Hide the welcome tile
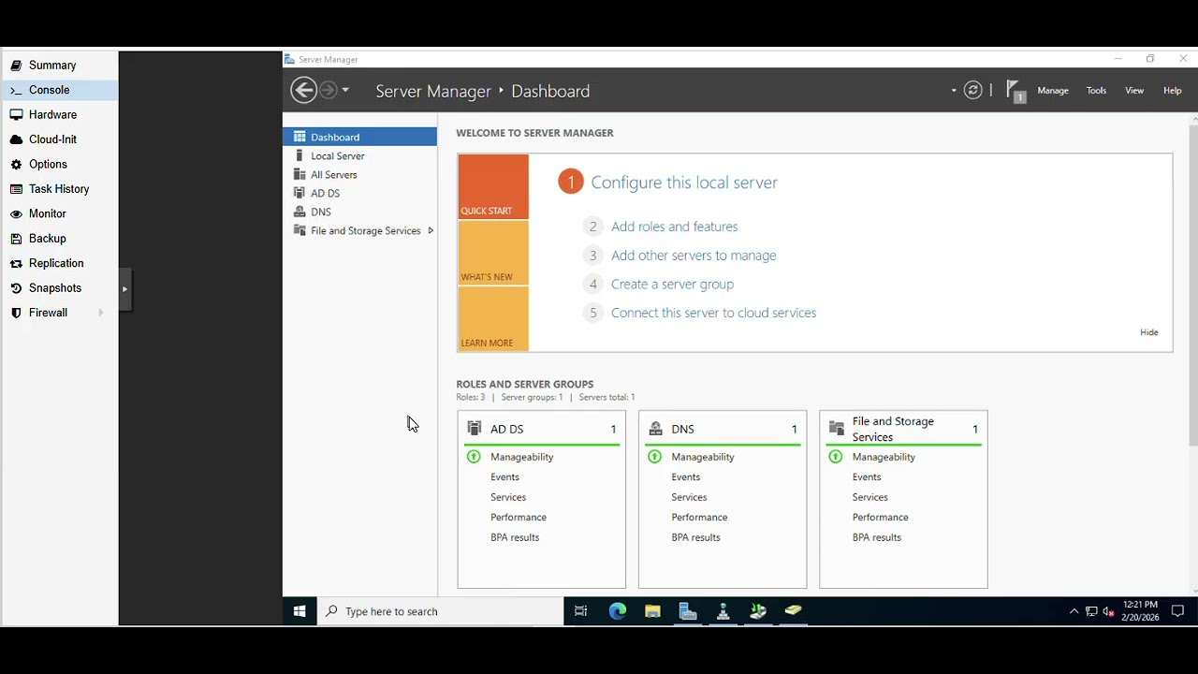The height and width of the screenshot is (674, 1198). tap(1148, 332)
